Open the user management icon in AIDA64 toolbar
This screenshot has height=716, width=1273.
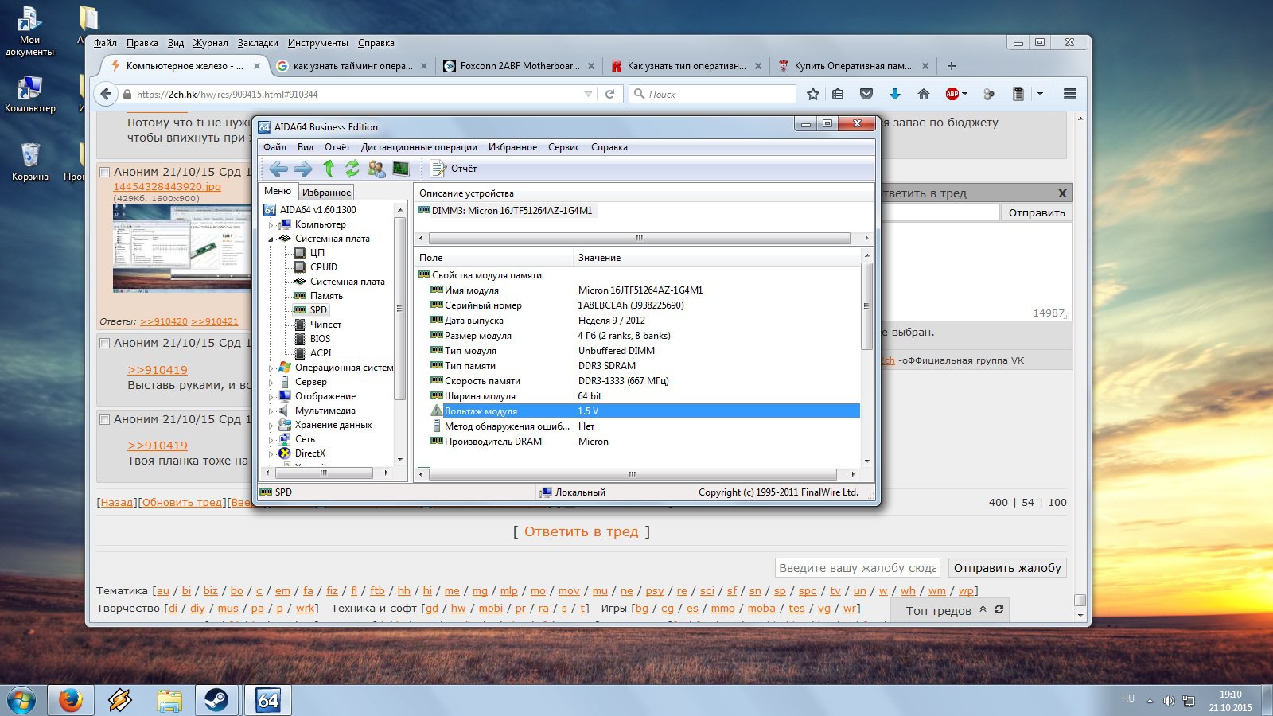point(376,169)
